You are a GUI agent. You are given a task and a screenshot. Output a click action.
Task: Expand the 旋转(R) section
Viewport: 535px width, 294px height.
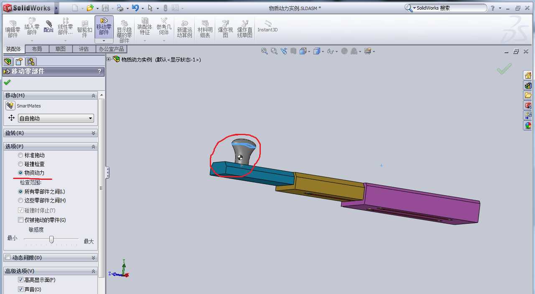[x=94, y=133]
